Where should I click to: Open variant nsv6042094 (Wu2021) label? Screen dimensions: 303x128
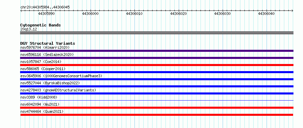click(x=40, y=104)
